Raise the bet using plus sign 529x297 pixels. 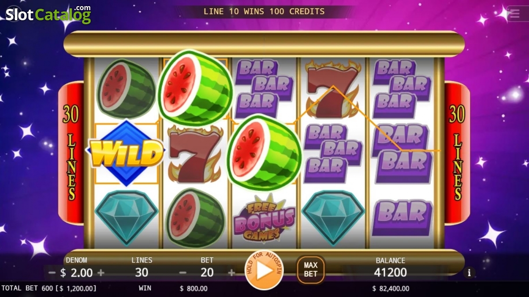coord(231,273)
